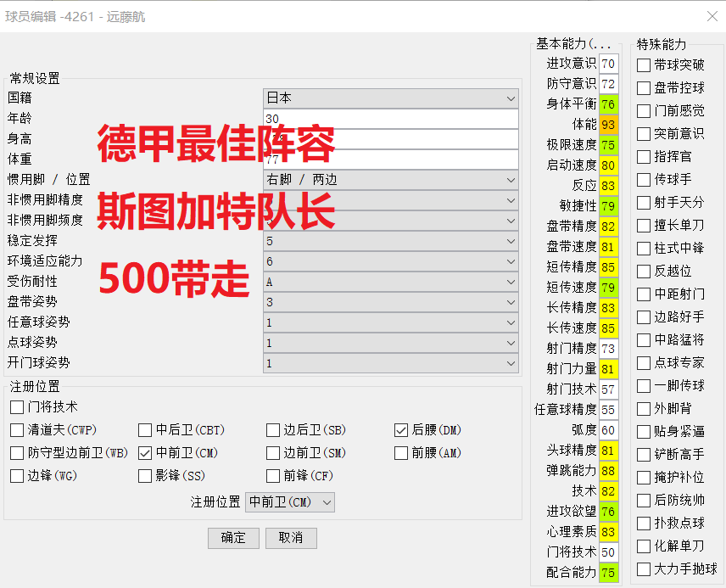
Task: Click the 心理素质 value field 83
Action: (608, 532)
